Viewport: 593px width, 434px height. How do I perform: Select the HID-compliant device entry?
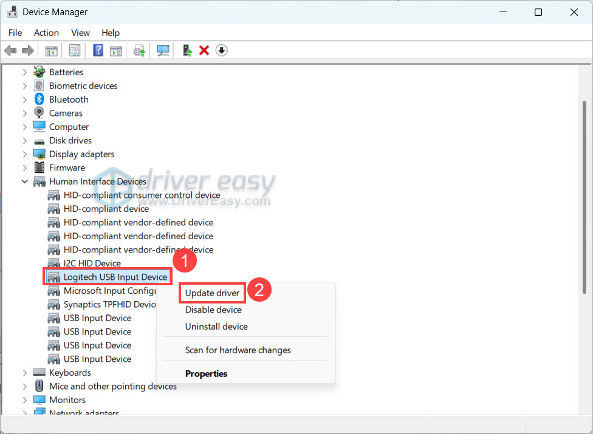click(x=106, y=209)
